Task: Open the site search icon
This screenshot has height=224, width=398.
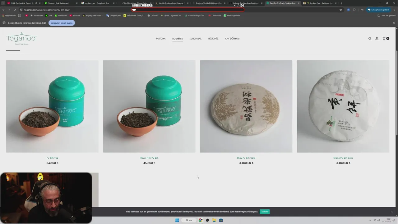Action: [x=370, y=39]
